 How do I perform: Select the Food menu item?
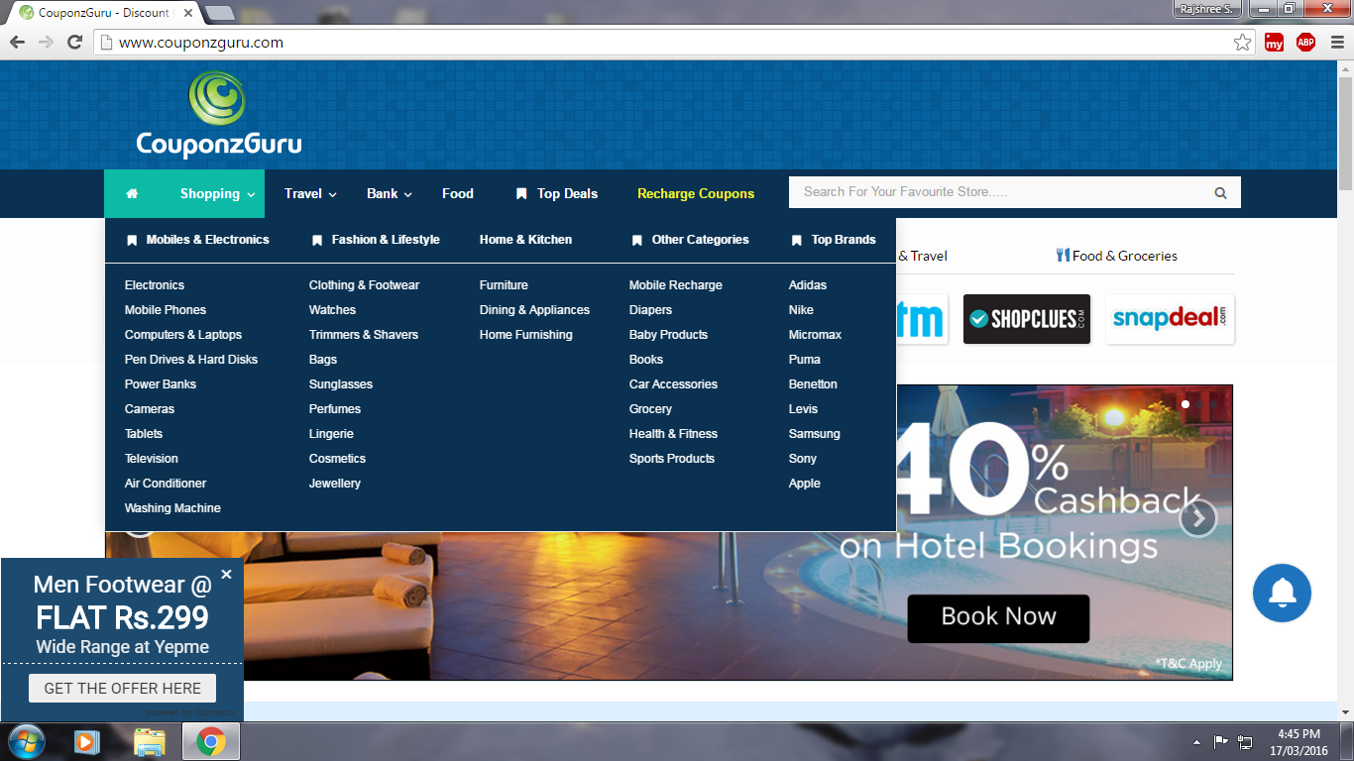[457, 194]
